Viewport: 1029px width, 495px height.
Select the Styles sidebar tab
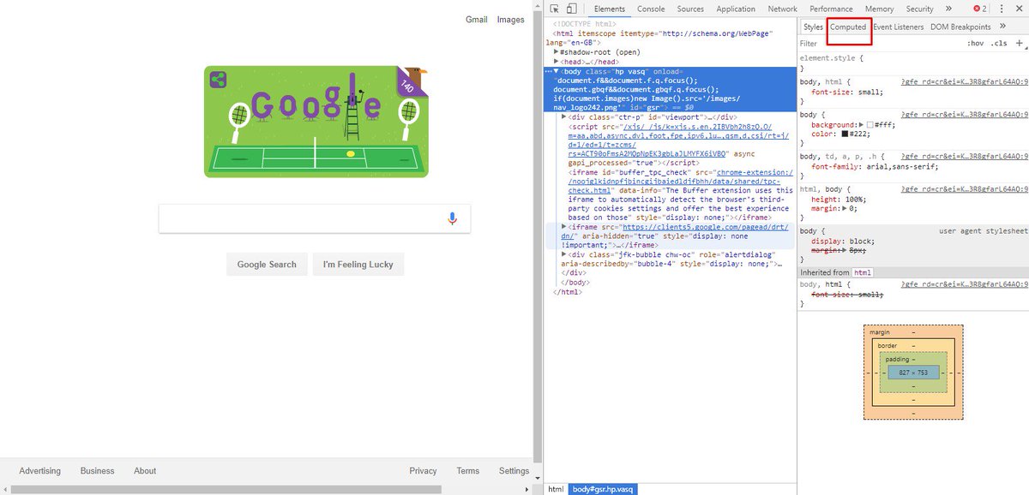[813, 27]
